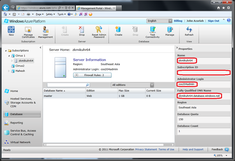Click the horizontal scrollbar in database list
Screen dimensions: 235x161
pos(105,145)
